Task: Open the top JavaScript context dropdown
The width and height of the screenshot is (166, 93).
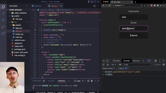Action: click(x=114, y=65)
